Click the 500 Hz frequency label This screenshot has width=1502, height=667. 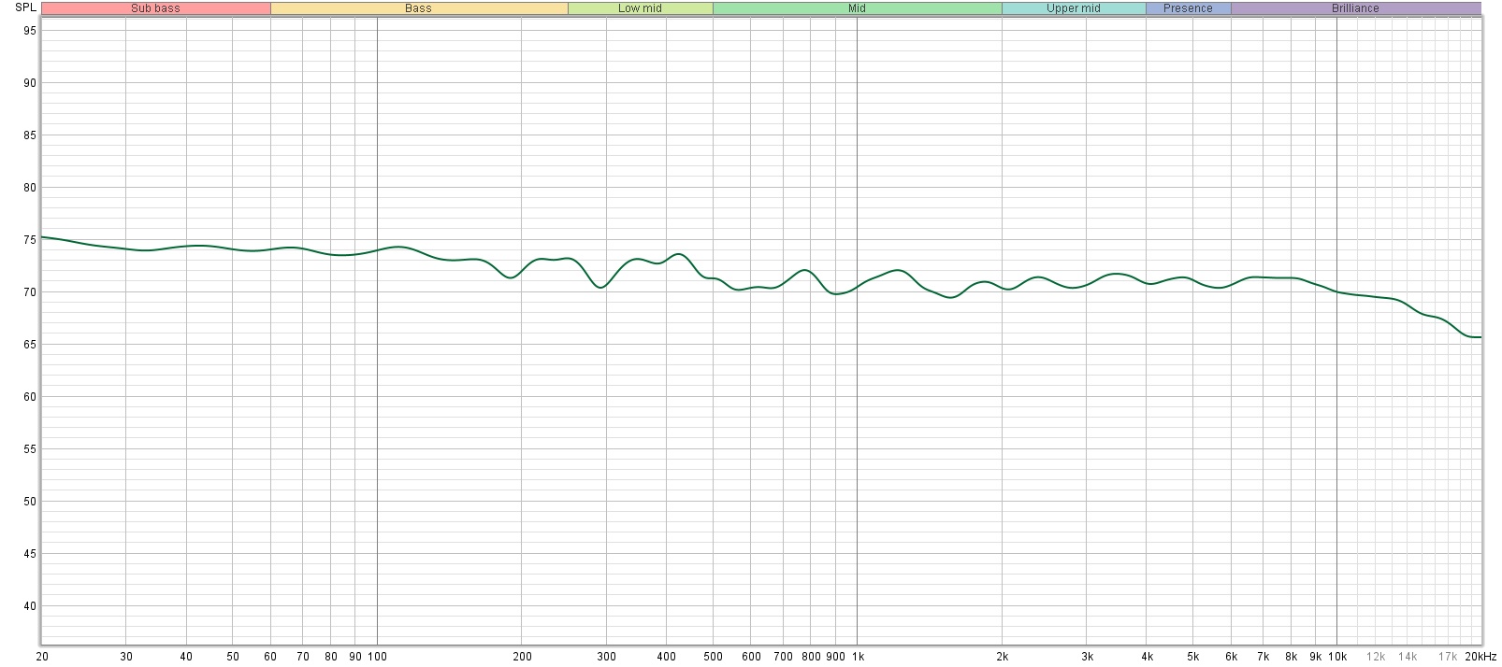point(713,657)
